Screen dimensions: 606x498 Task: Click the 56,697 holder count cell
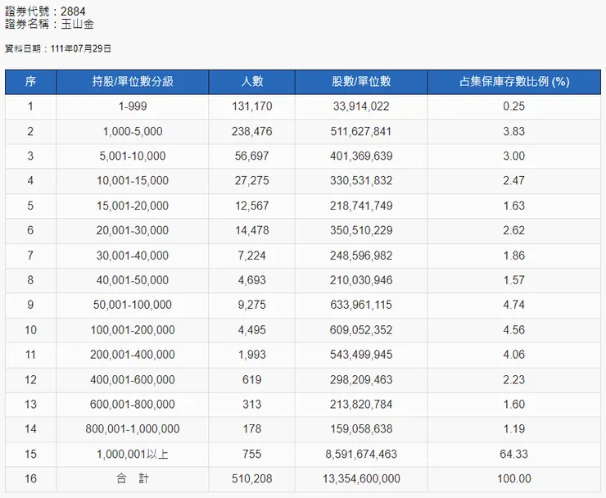point(251,156)
